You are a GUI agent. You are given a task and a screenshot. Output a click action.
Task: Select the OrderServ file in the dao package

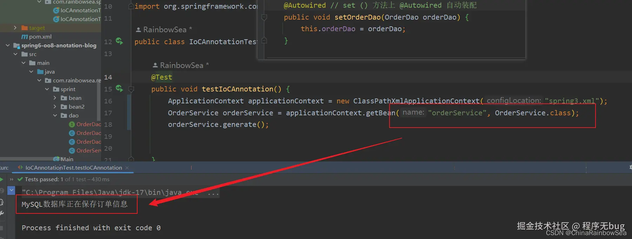[89, 151]
